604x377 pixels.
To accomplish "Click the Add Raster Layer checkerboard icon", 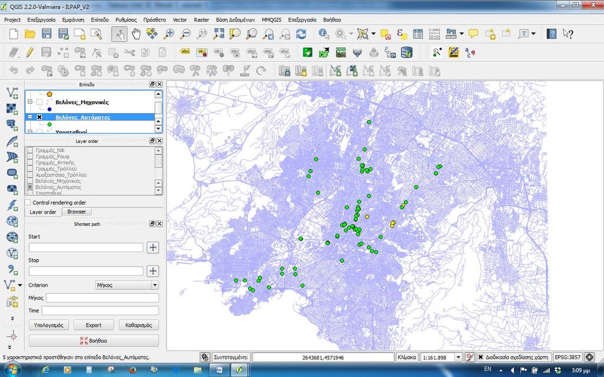I will click(x=12, y=109).
